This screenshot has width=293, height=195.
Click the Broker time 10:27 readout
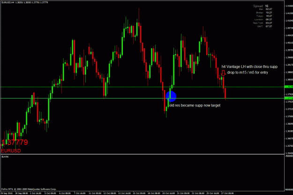(264, 13)
